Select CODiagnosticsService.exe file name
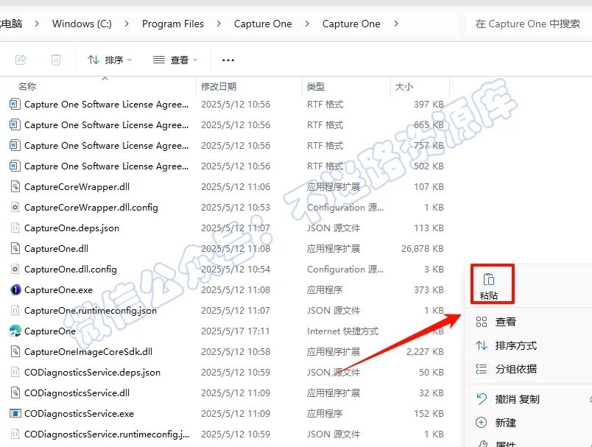592x447 pixels. point(80,413)
